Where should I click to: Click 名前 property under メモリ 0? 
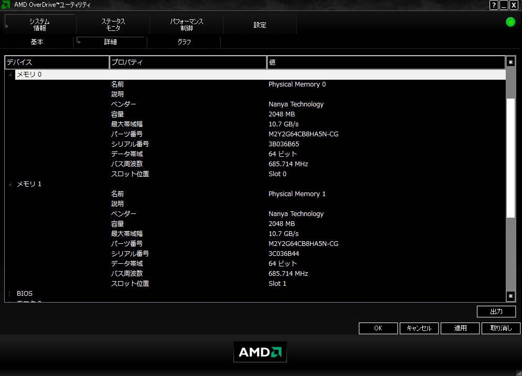[x=117, y=84]
